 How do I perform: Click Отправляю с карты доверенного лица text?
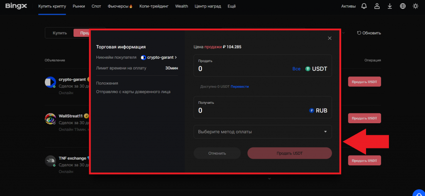pos(133,92)
